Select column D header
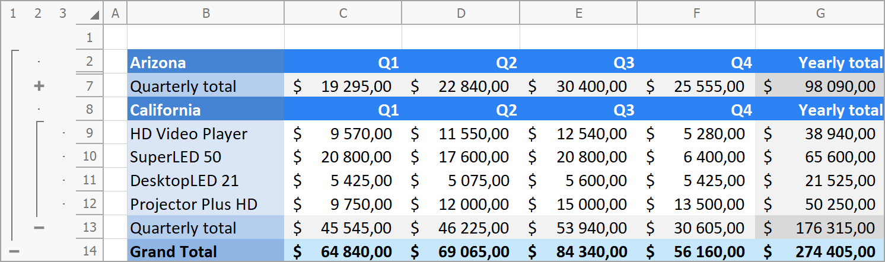Viewport: 885px width, 262px height. click(460, 13)
